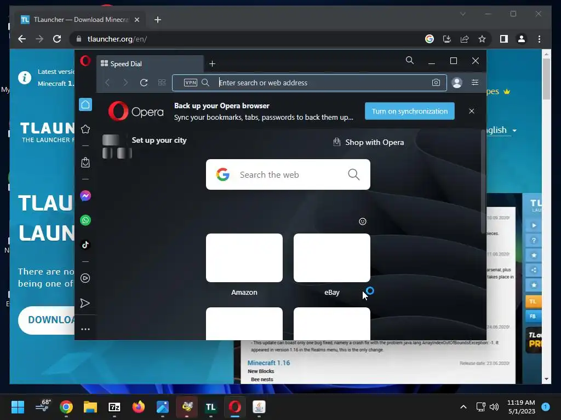Open the English language dropdown on TLauncher page
Image resolution: width=561 pixels, height=420 pixels.
click(502, 130)
